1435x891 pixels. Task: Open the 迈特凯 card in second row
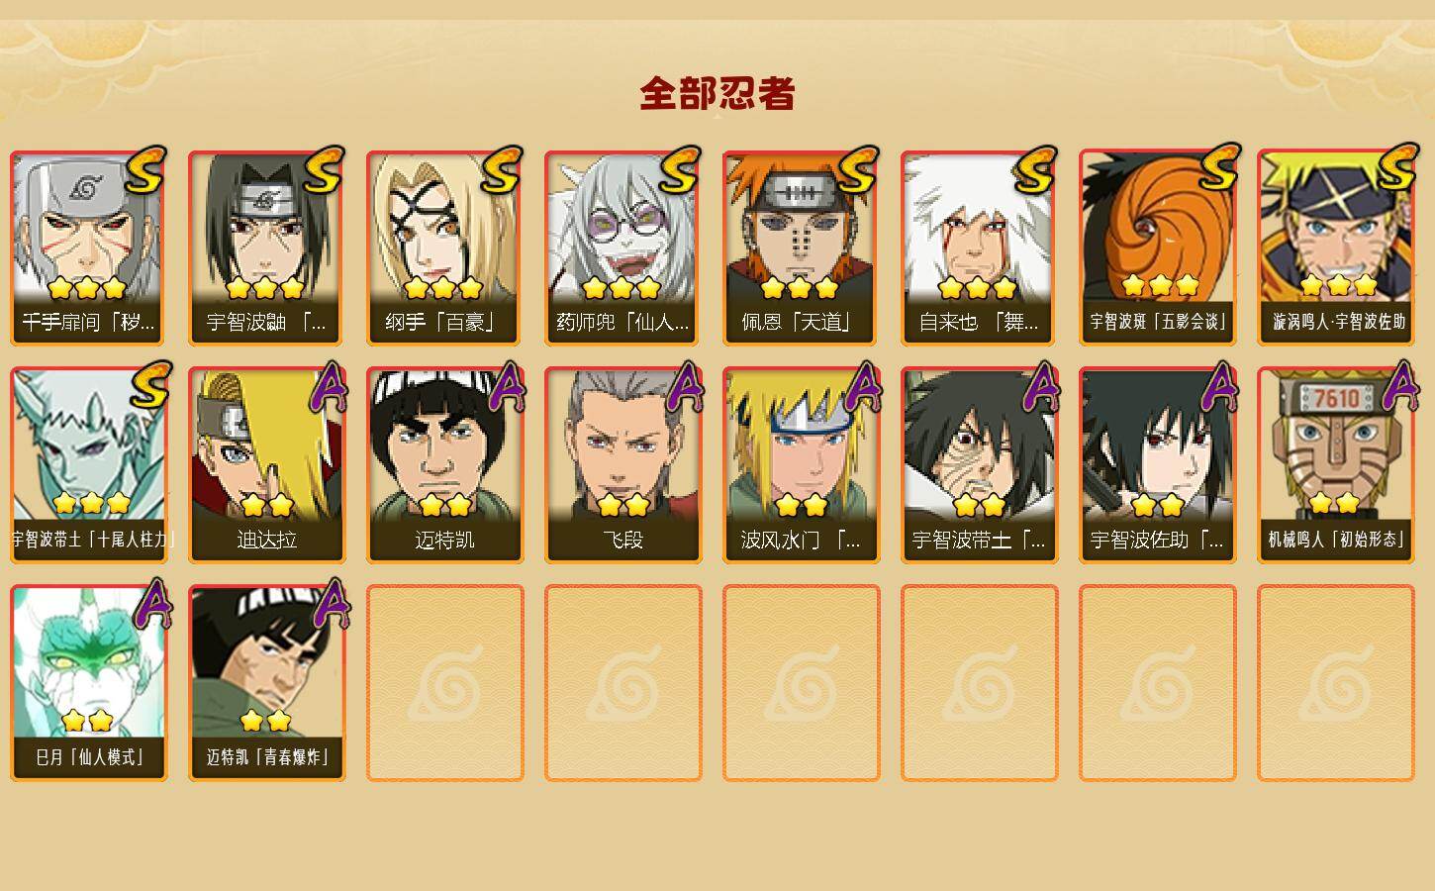[444, 465]
